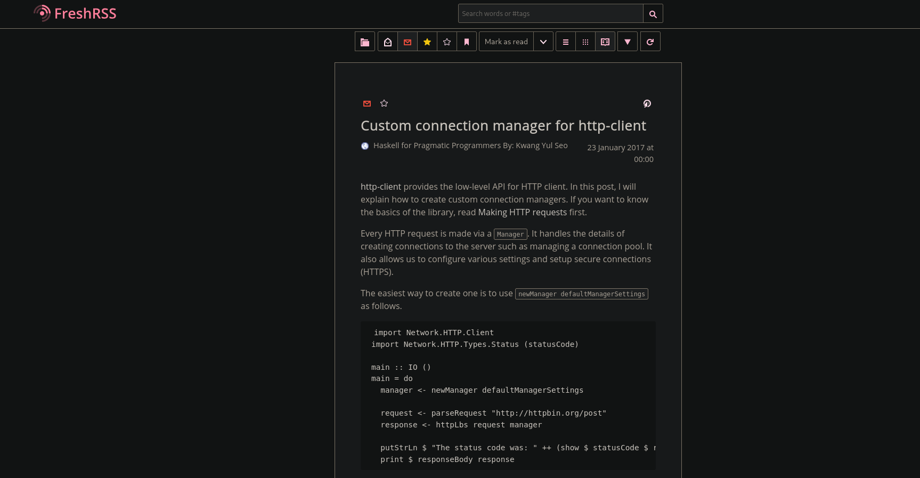Follow the Making HTTP requests link
Screen dimensions: 920x478
tap(523, 212)
